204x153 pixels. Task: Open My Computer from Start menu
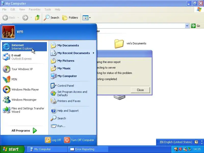coord(73,76)
